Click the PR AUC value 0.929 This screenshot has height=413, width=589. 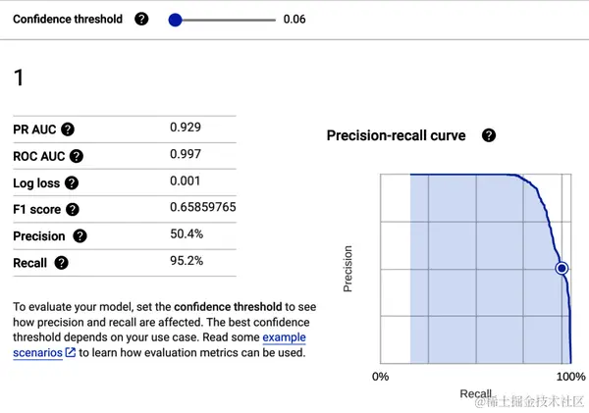[185, 128]
